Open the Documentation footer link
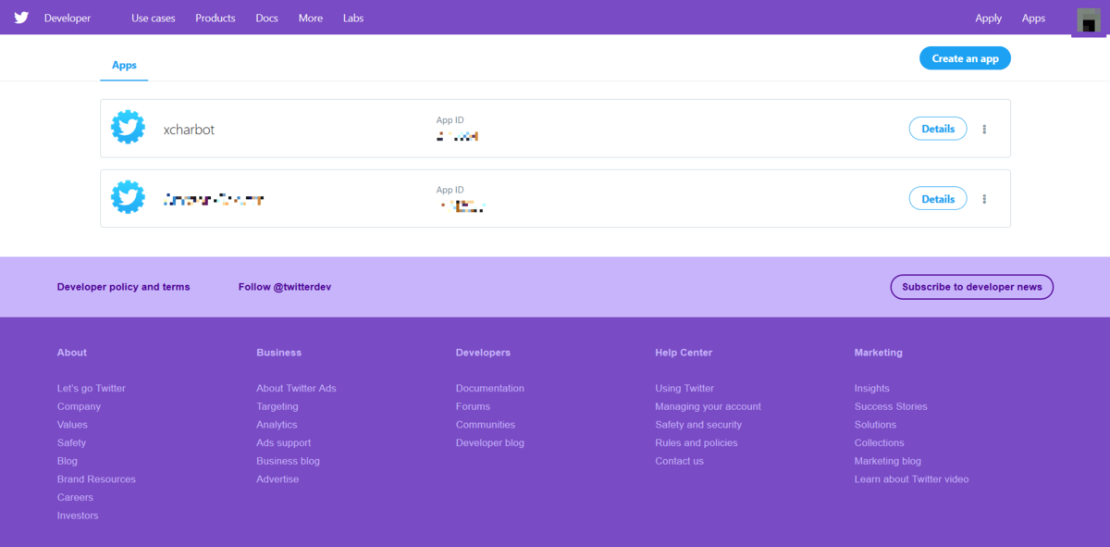 click(490, 389)
